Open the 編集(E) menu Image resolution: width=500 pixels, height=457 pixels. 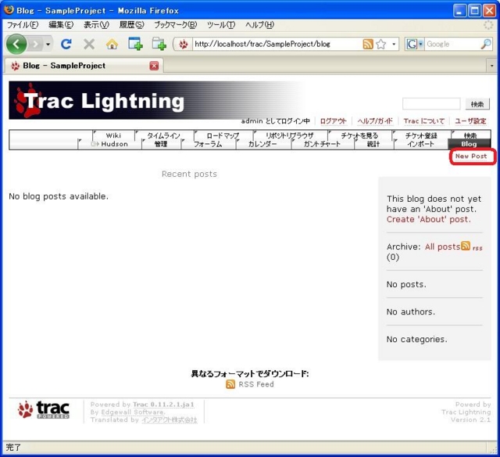[x=61, y=25]
